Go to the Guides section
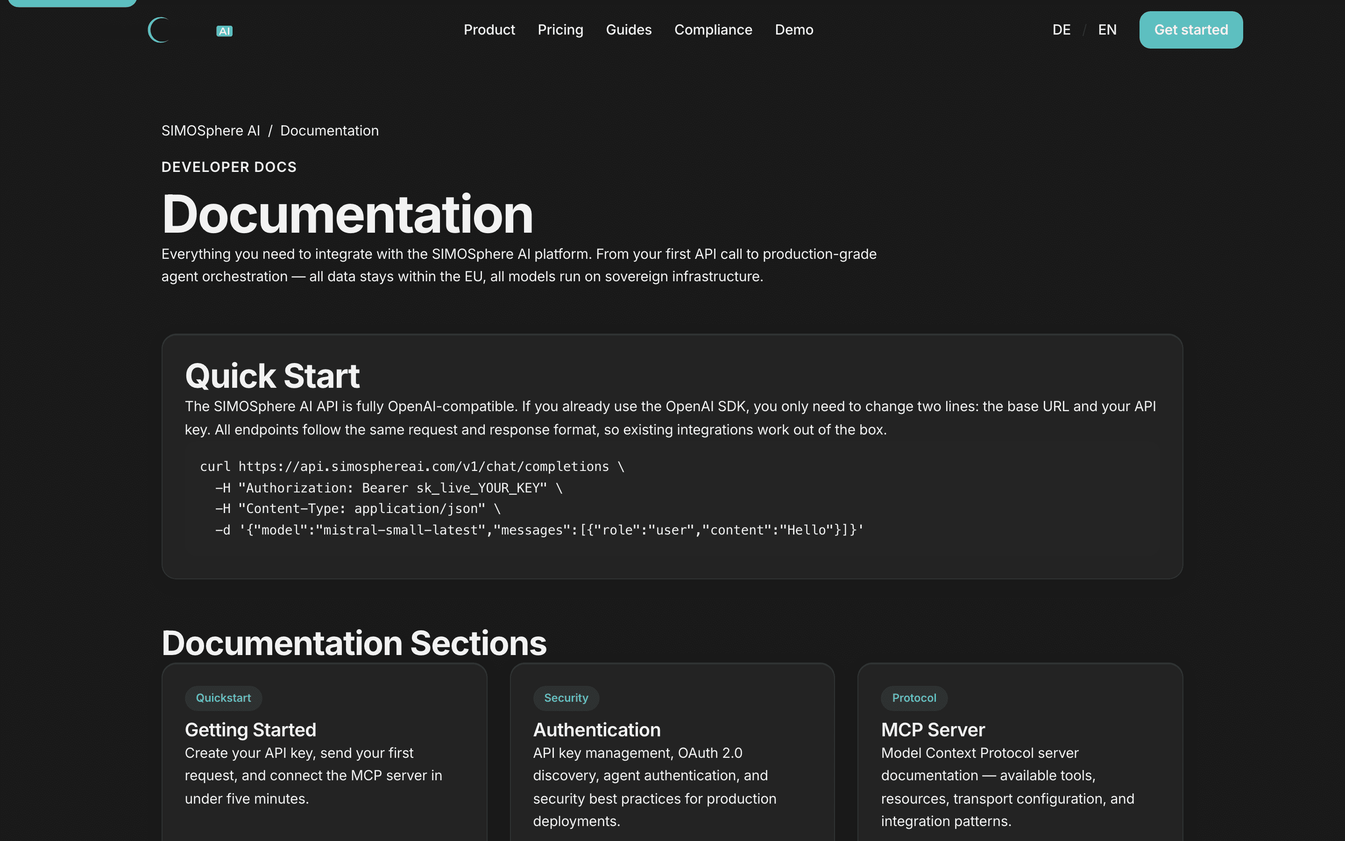 coord(629,29)
